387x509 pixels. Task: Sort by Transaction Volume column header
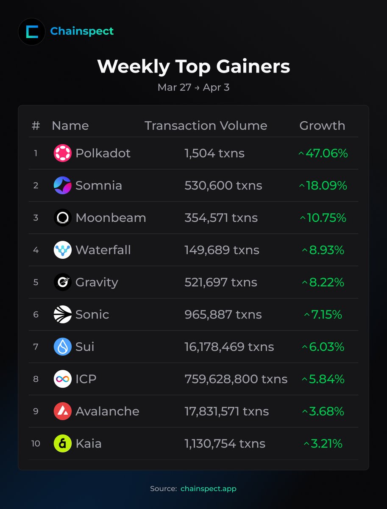(206, 126)
